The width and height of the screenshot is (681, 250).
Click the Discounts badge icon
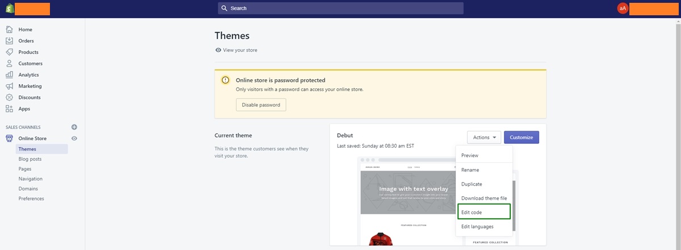pyautogui.click(x=9, y=97)
